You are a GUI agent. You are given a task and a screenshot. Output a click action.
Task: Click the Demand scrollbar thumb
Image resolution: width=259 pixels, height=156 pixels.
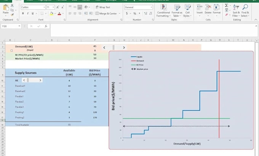tap(114, 48)
